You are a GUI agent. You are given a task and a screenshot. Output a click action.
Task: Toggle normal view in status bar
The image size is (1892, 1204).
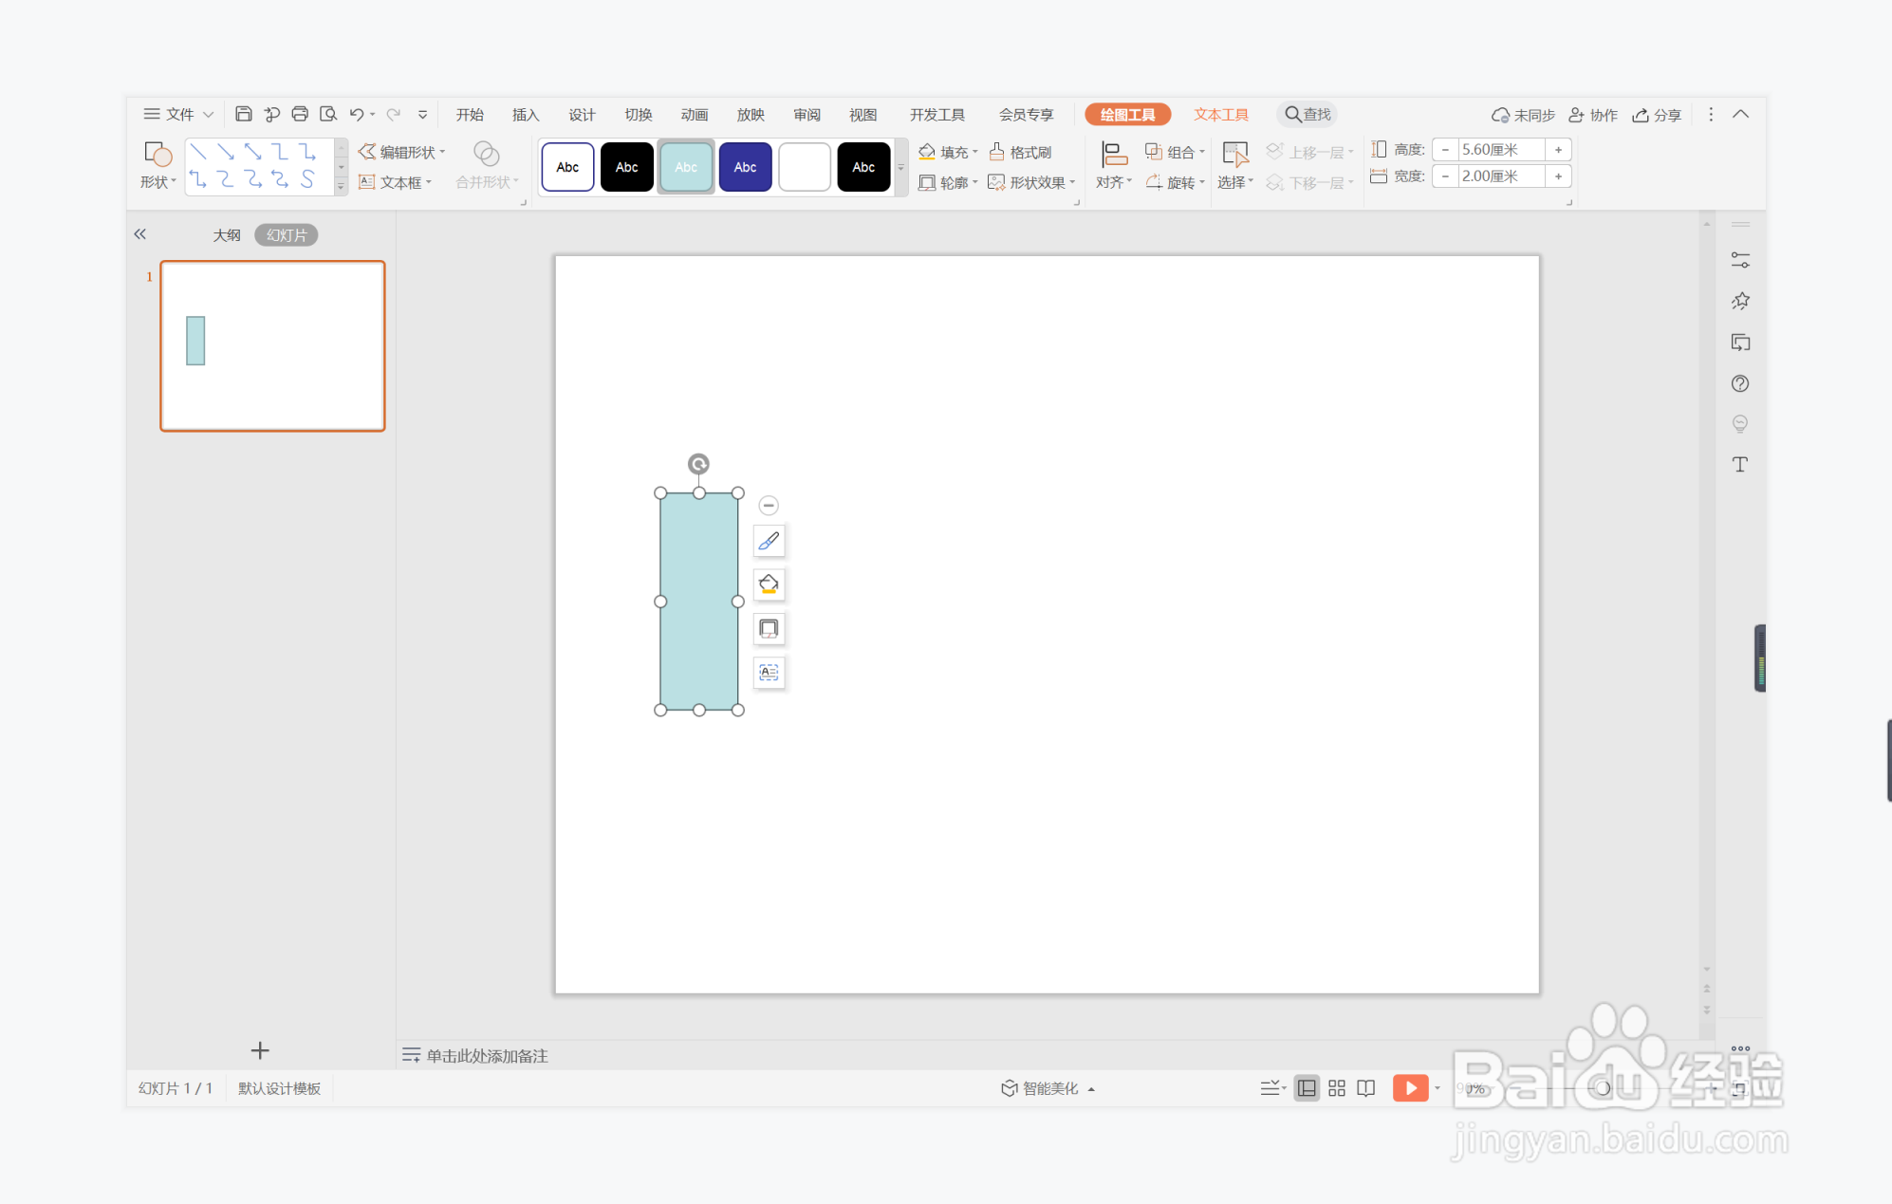click(x=1307, y=1088)
